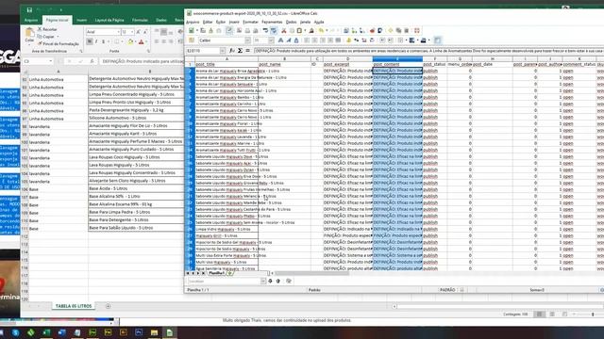Open Ferramentas menu in LibreOffice
Image resolution: width=604 pixels, height=339 pixels.
coord(272,22)
